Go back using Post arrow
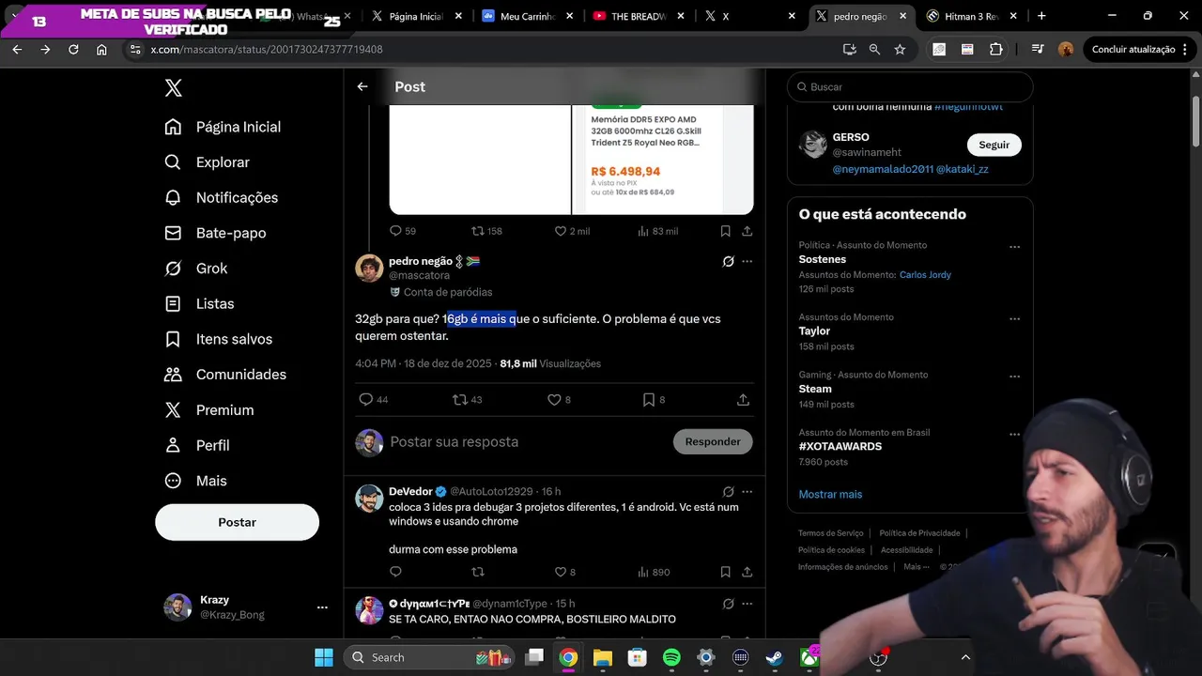This screenshot has height=676, width=1202. coord(362,86)
